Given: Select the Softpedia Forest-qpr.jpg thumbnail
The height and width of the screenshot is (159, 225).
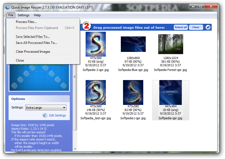Looking at the screenshot, I should (x=170, y=44).
